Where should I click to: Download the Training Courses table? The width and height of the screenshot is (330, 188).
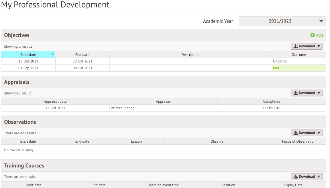[307, 177]
